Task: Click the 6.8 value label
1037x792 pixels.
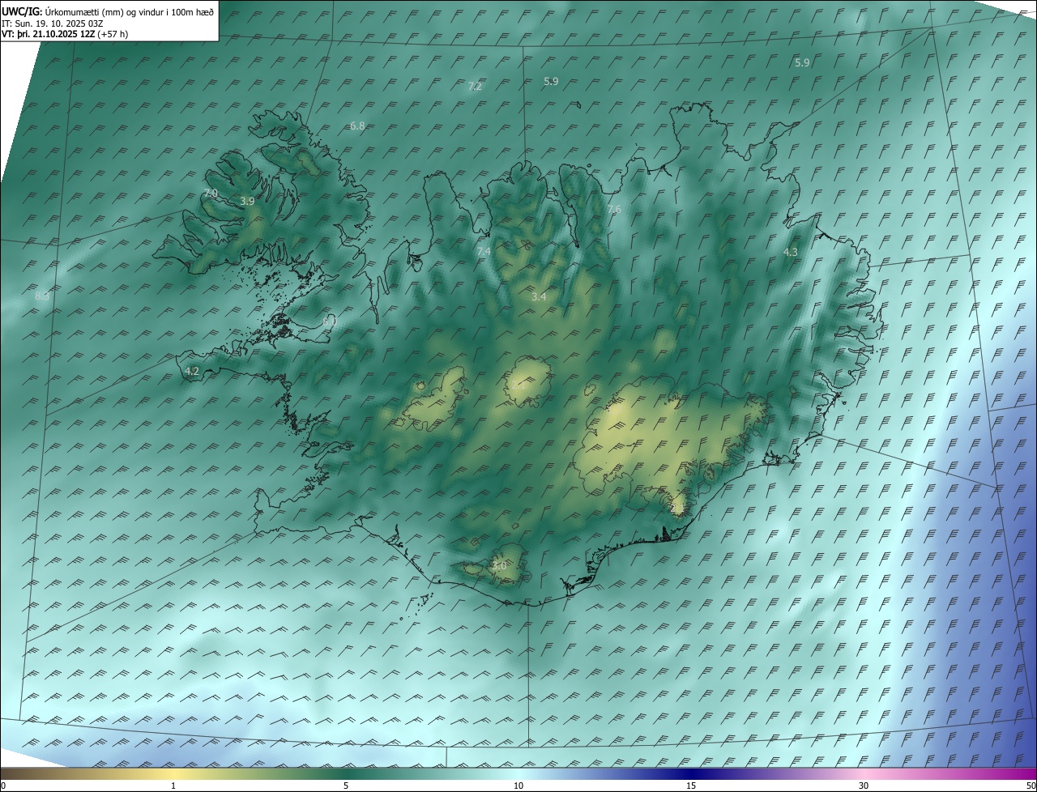Action: coord(357,126)
